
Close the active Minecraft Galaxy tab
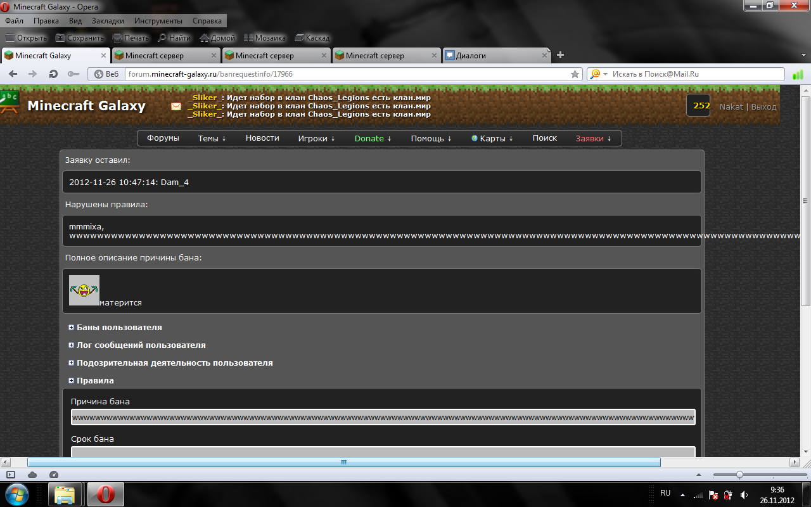point(103,56)
